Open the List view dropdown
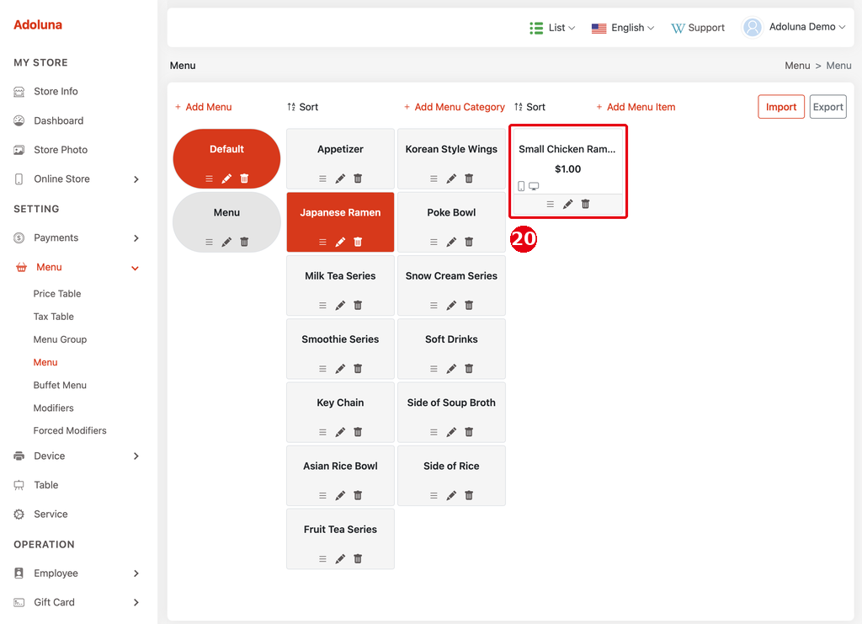862x624 pixels. 552,28
